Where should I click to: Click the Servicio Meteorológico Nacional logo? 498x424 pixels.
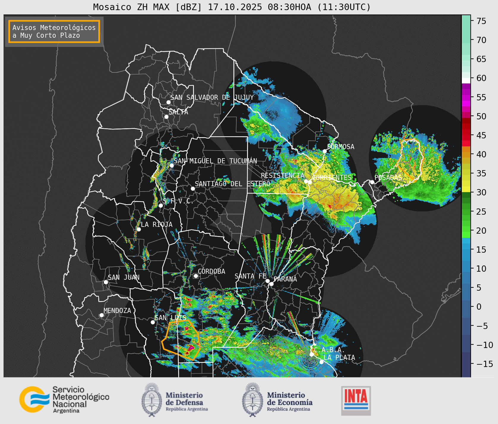click(64, 399)
